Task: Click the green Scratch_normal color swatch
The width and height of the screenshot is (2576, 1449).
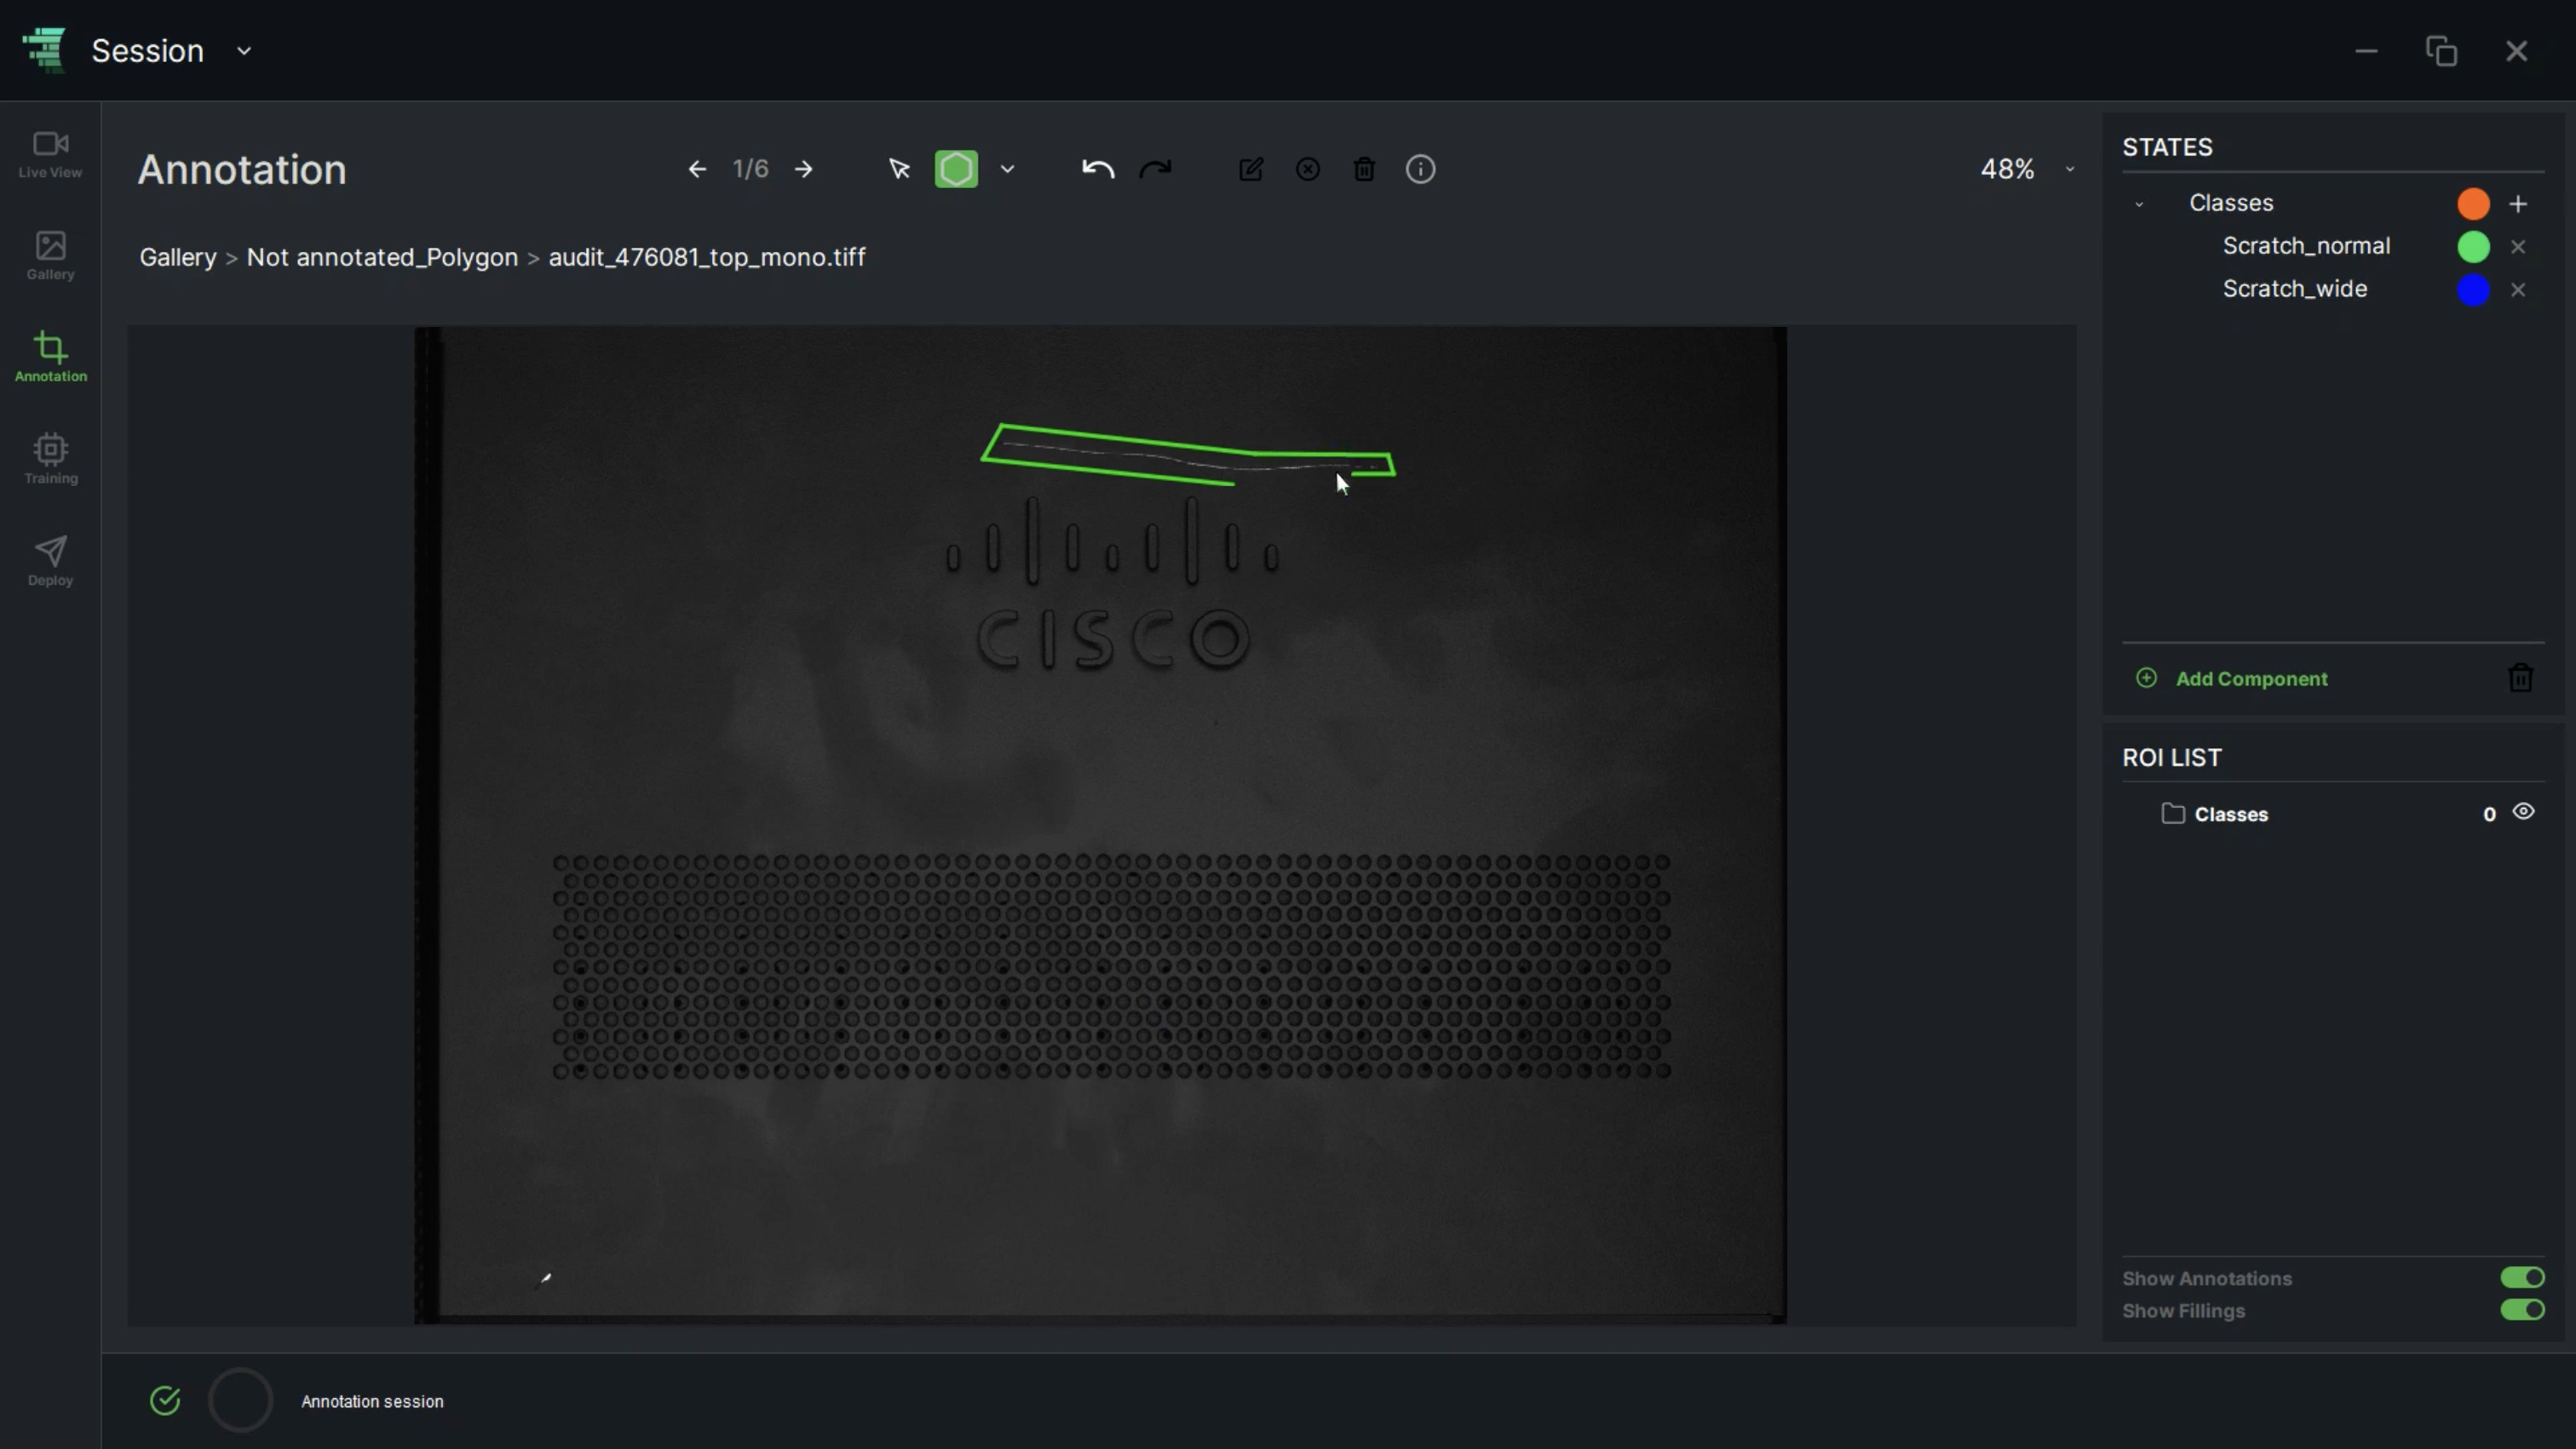Action: tap(2473, 247)
